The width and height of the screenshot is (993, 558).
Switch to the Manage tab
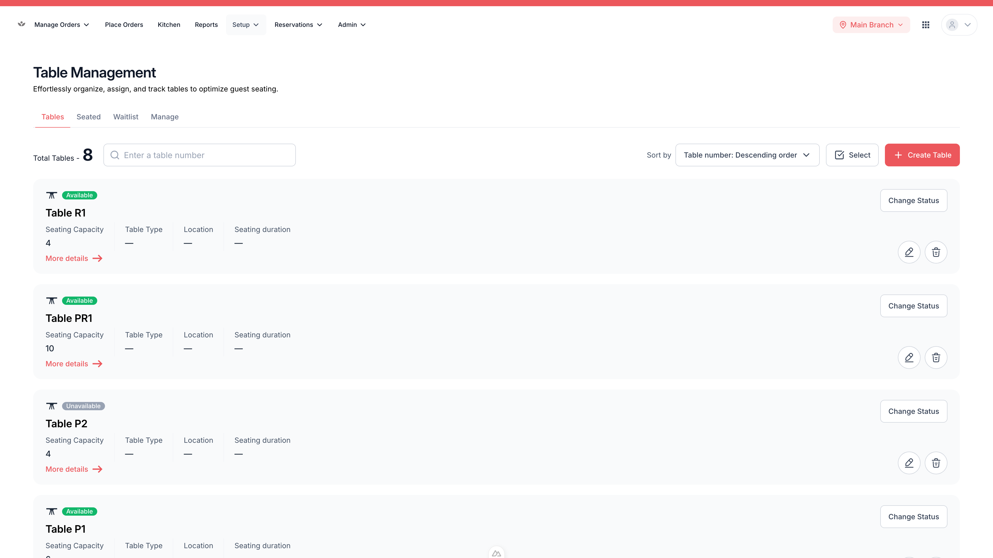(165, 117)
